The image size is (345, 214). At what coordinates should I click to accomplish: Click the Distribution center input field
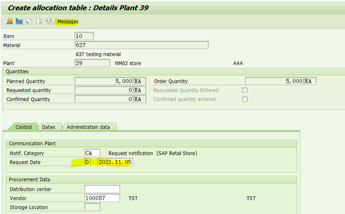(x=102, y=189)
